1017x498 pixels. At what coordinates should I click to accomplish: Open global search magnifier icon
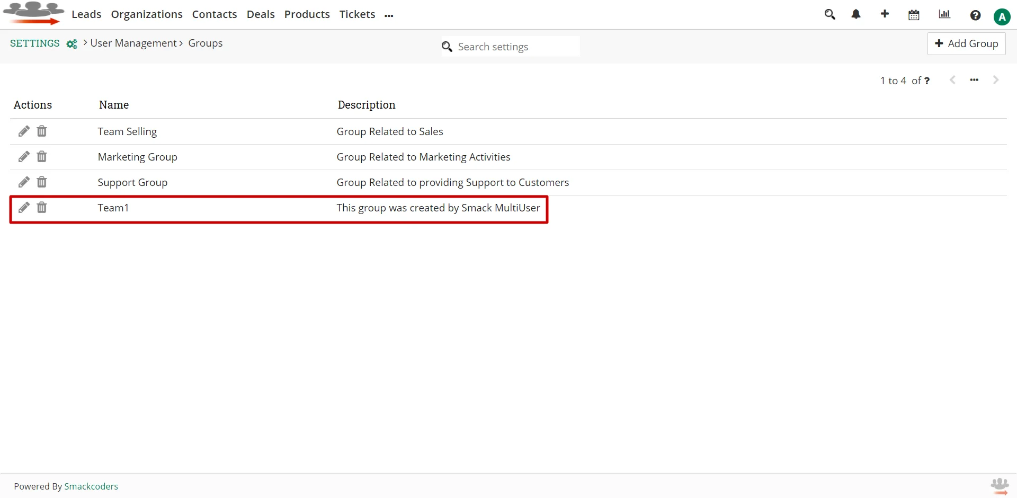tap(829, 15)
